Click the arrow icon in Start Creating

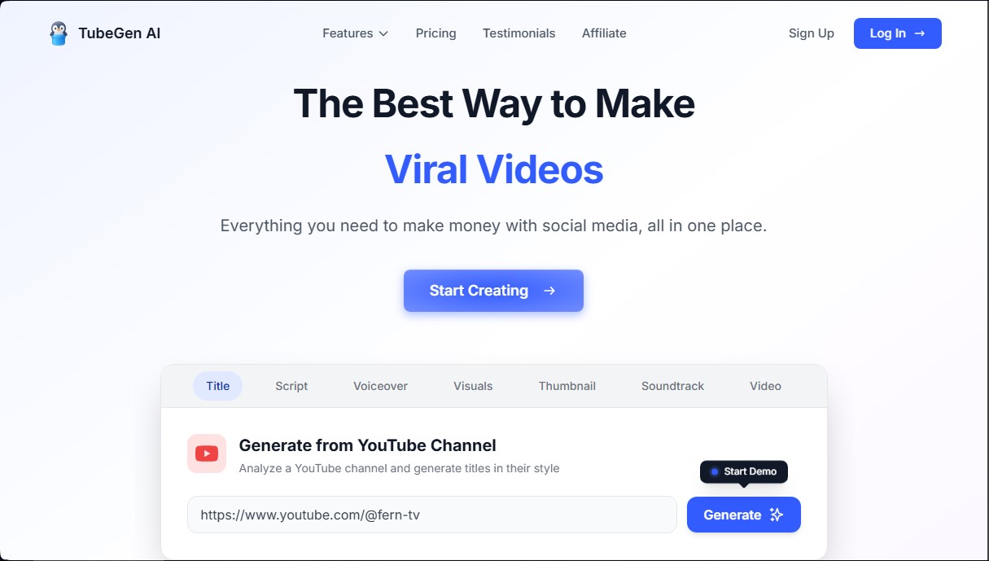click(x=549, y=291)
